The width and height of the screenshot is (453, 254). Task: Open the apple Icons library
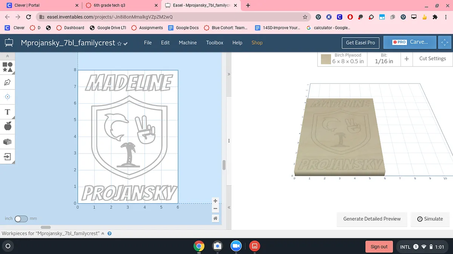pyautogui.click(x=8, y=126)
